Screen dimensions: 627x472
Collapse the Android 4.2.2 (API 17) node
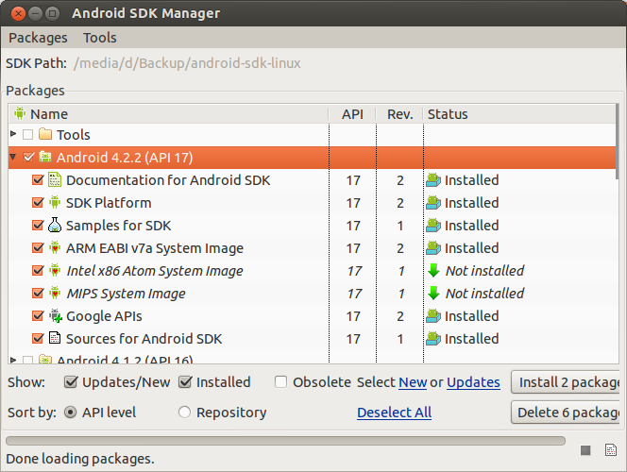(x=13, y=158)
